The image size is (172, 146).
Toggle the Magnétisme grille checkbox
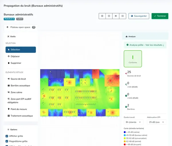7,141
